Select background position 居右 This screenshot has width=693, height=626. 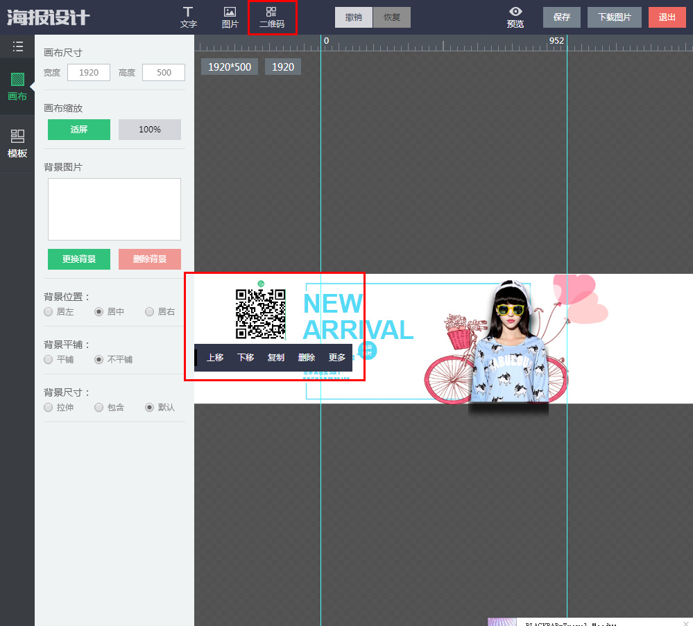[149, 312]
